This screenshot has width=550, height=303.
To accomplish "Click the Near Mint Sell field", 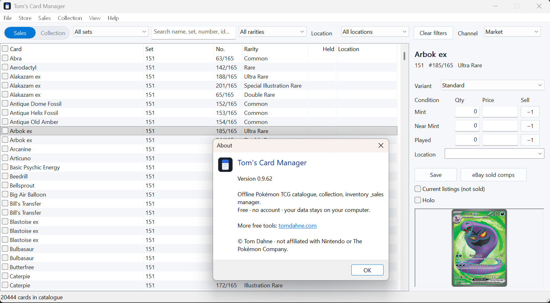I will click(x=530, y=126).
